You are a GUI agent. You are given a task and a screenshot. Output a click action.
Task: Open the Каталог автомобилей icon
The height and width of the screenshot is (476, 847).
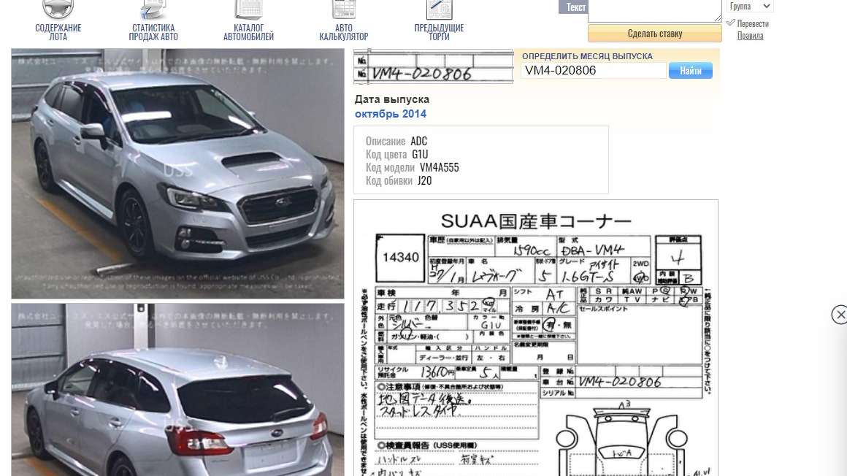pyautogui.click(x=248, y=9)
